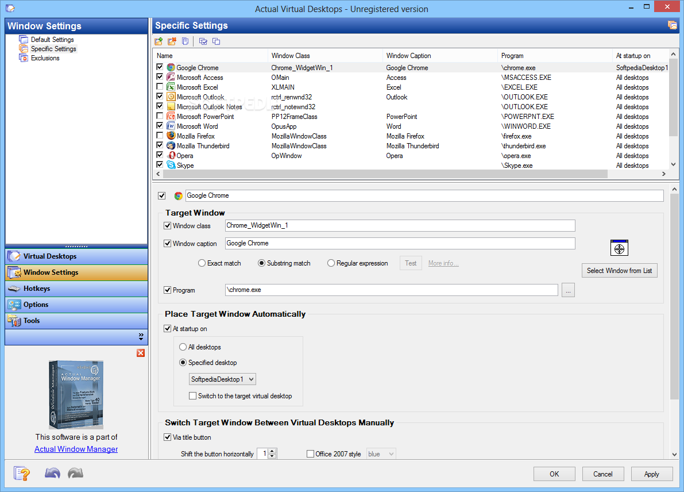The image size is (684, 492).
Task: Toggle the Program checkbox
Action: [x=168, y=290]
